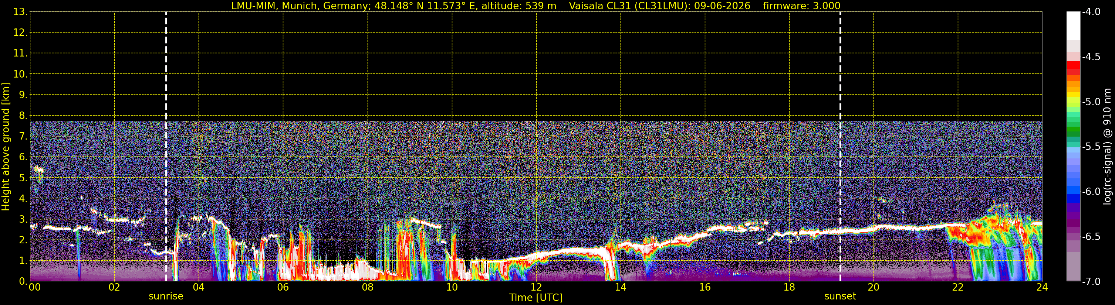
Task: Click the 13 km height tick label
Action: click(20, 12)
